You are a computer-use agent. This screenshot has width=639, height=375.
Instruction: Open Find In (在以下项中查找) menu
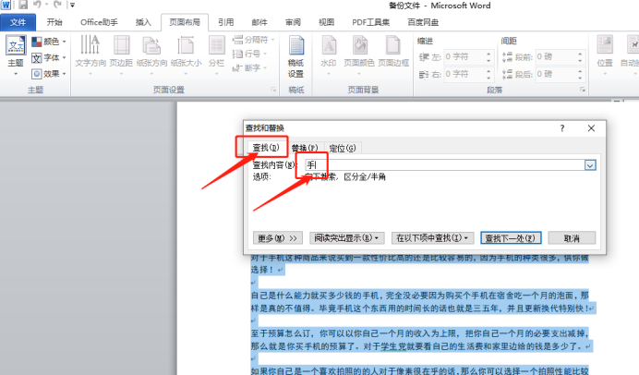432,238
